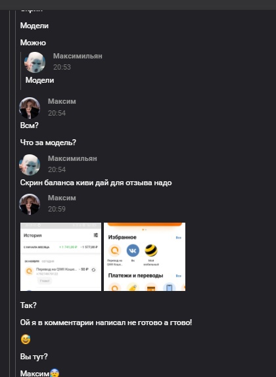The height and width of the screenshot is (377, 276).
Task: Open Максимильян's profile name in the quoted reply
Action: (78, 56)
